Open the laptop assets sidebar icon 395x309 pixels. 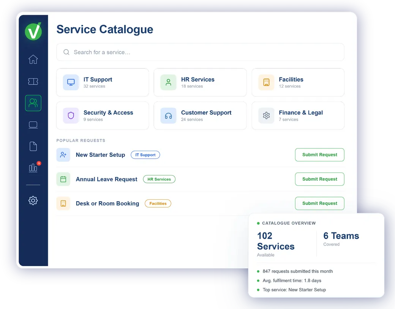33,125
